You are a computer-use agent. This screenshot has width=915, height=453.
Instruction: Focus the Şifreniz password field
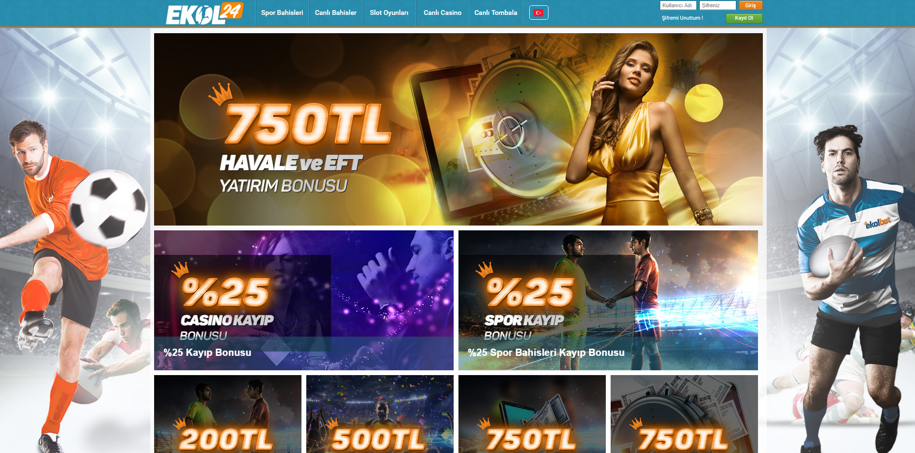pos(718,5)
